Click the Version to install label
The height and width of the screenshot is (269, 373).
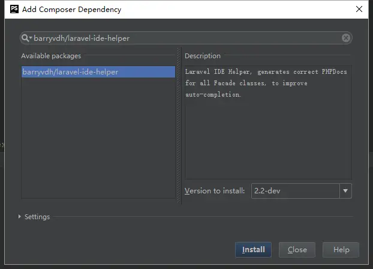pos(215,190)
